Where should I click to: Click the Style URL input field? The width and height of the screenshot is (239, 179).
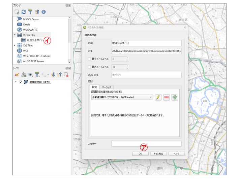(146, 75)
